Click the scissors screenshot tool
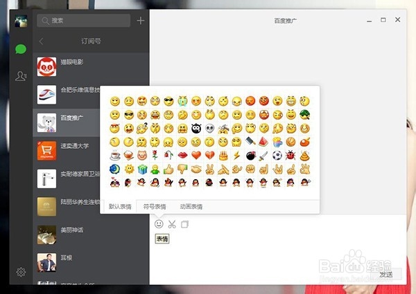The width and height of the screenshot is (416, 294). (x=172, y=224)
